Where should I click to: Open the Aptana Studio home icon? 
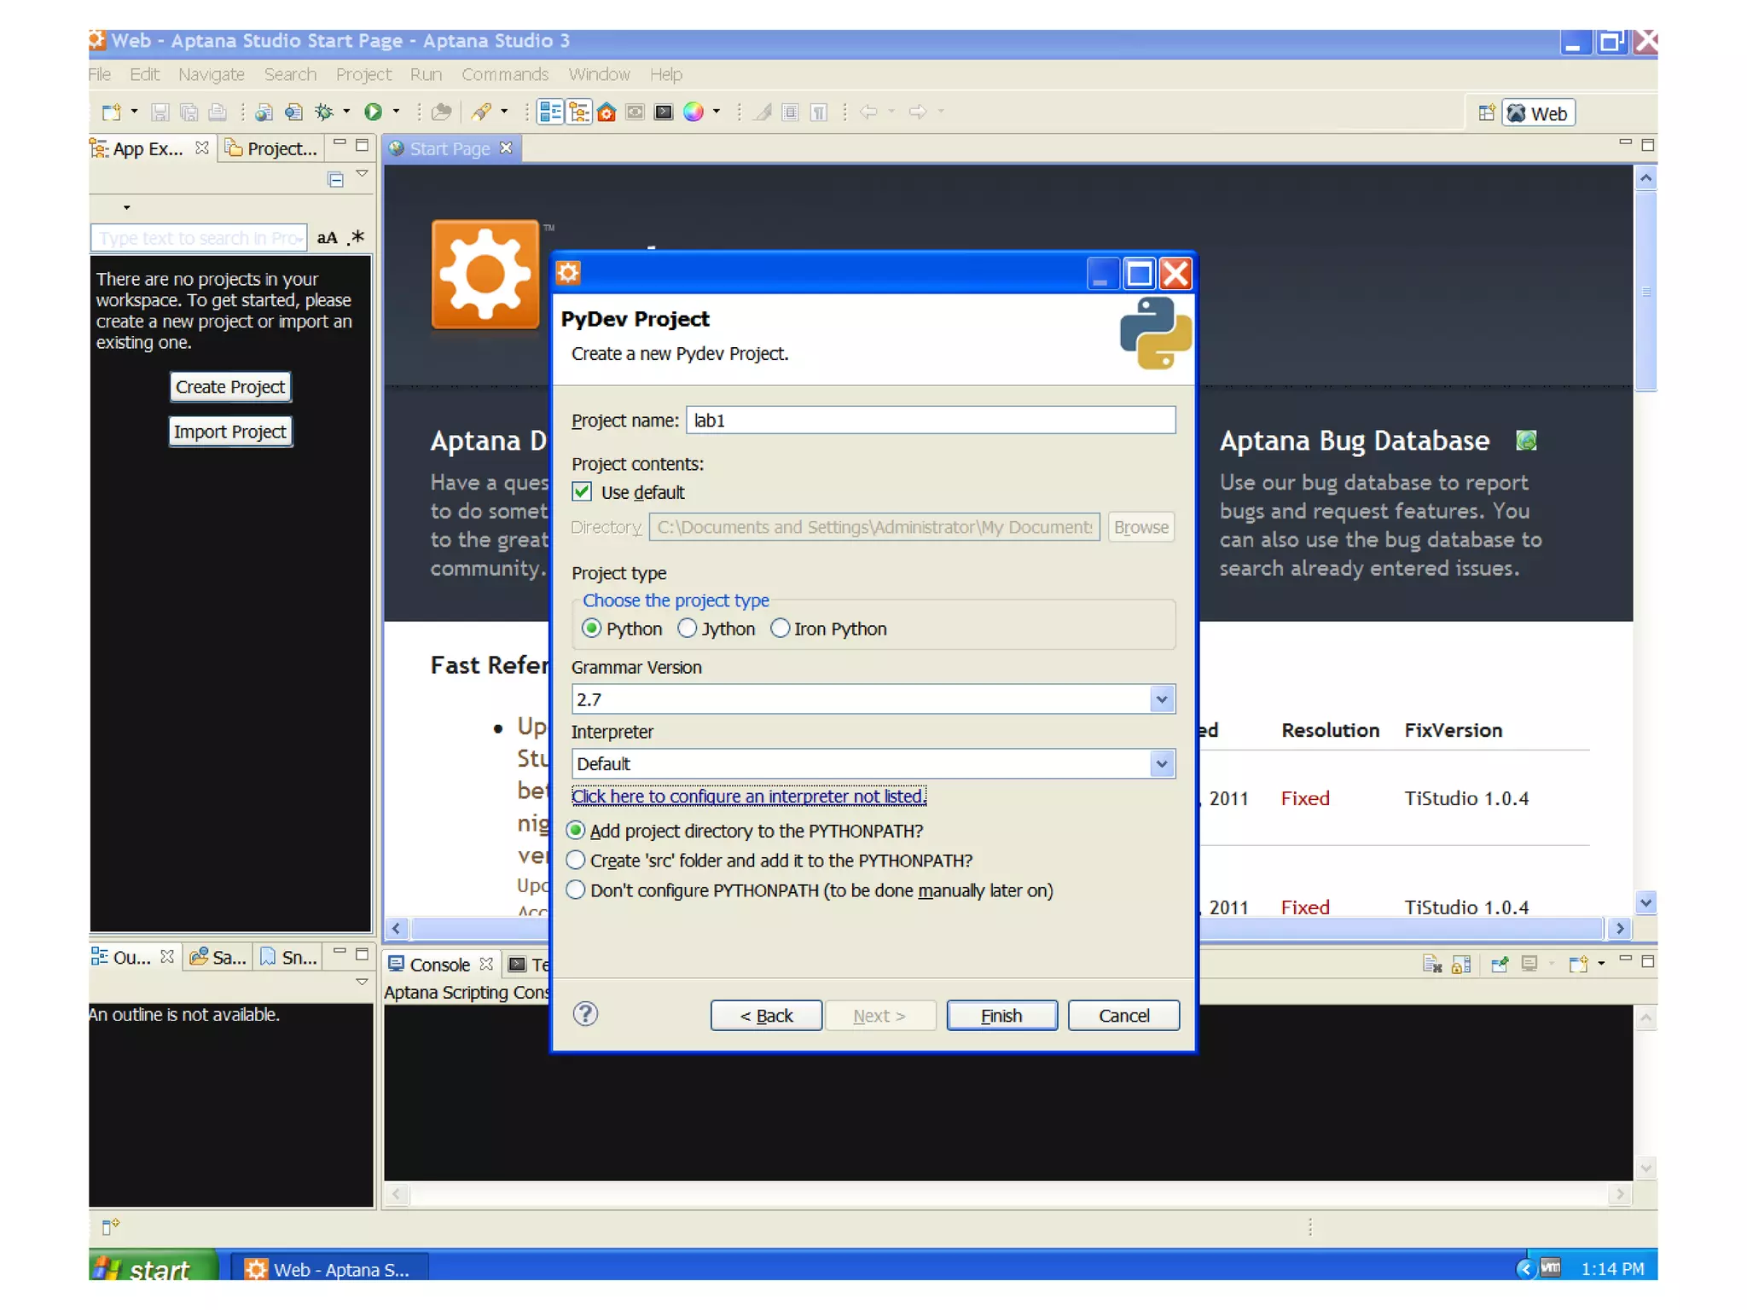pyautogui.click(x=607, y=113)
